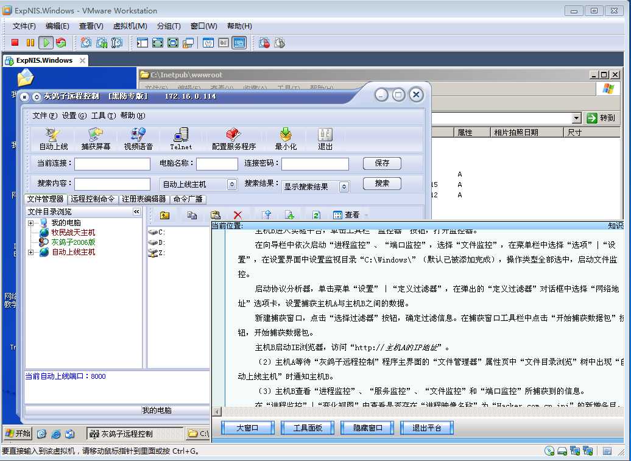Click the 捕获屏幕 capture screen icon
This screenshot has width=631, height=461.
pos(96,139)
